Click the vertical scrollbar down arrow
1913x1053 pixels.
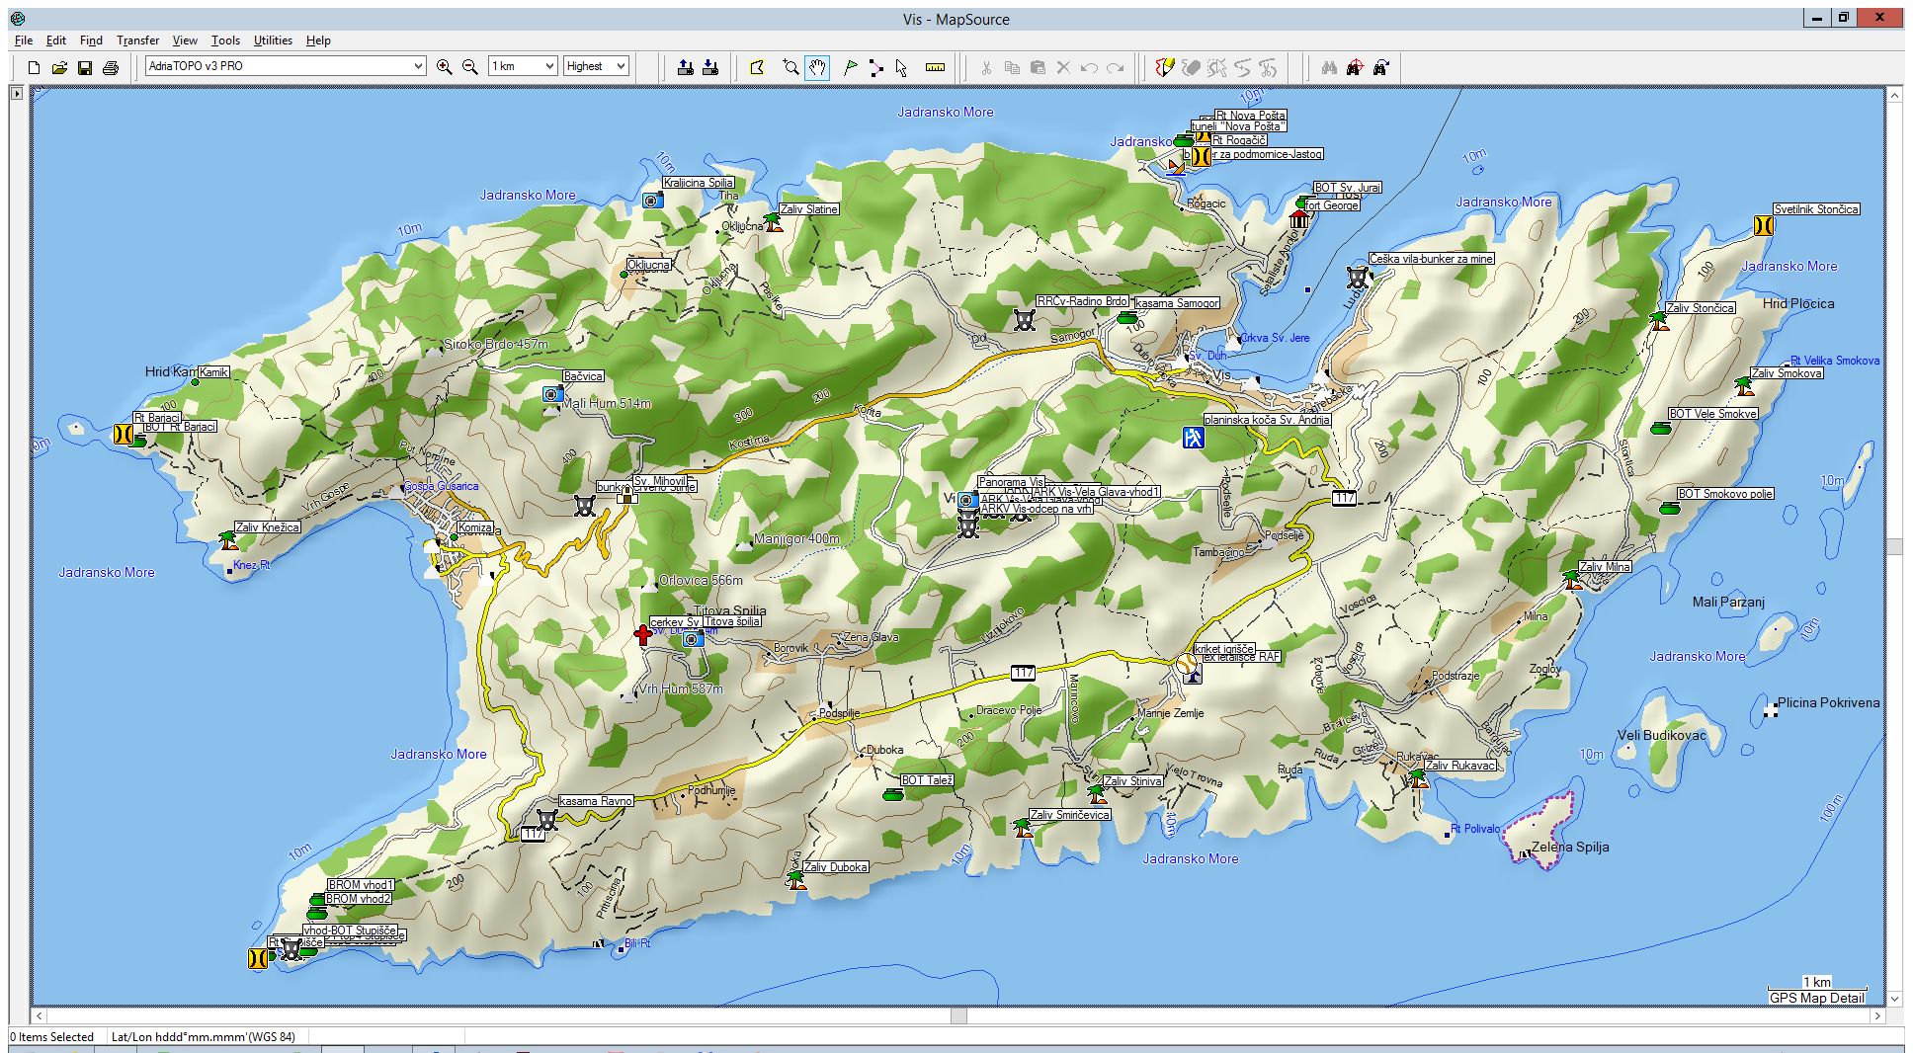tap(1894, 999)
